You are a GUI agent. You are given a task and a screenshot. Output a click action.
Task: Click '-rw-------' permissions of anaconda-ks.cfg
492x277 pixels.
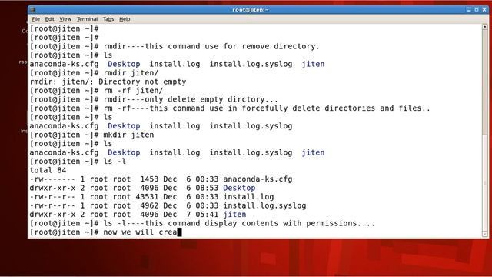(52, 179)
